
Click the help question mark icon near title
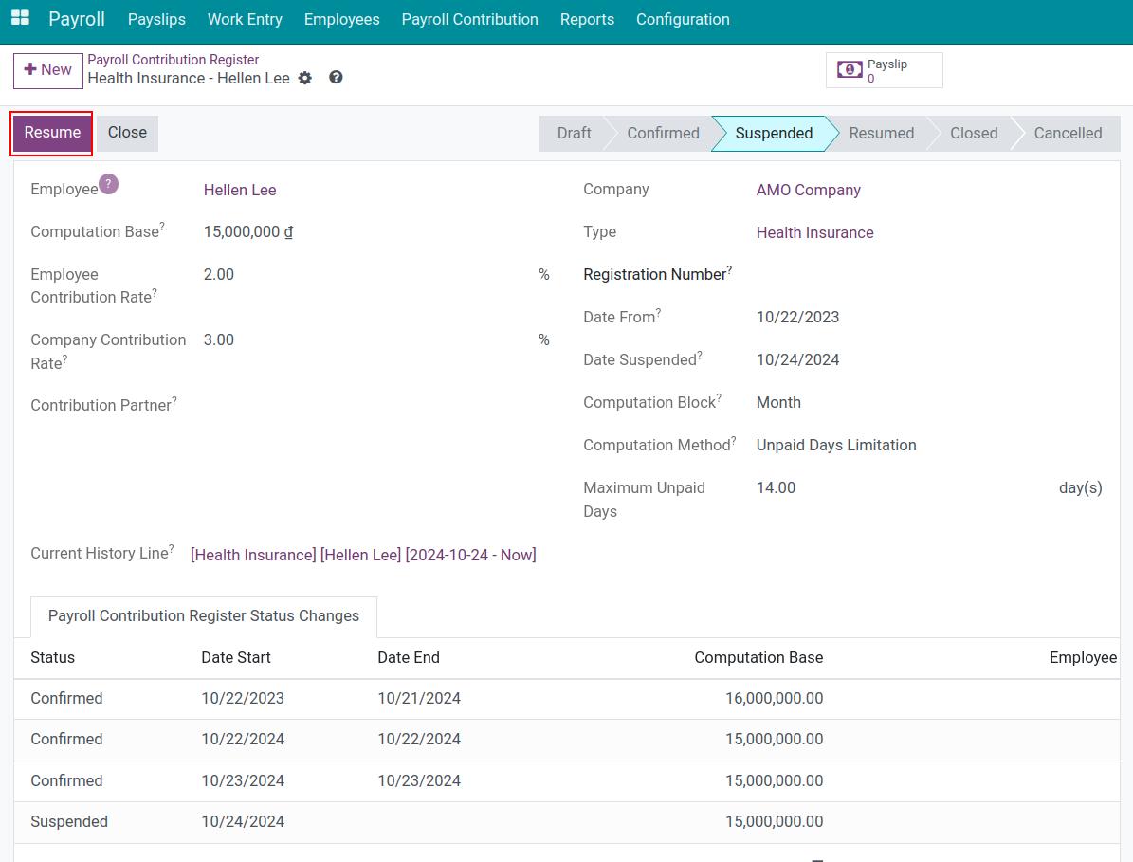[336, 78]
